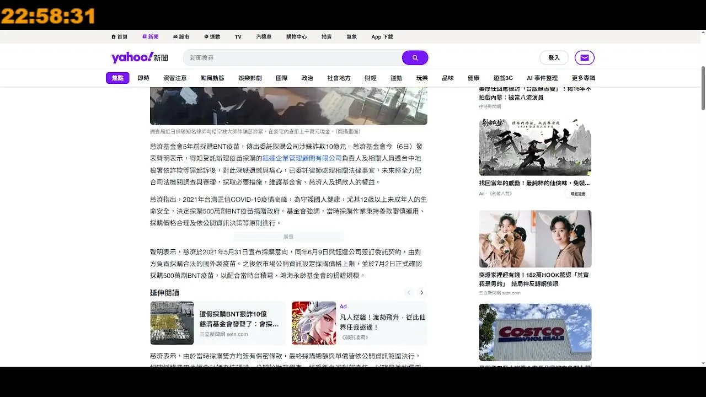This screenshot has height=397, width=706.
Task: Select the 即時 category tab
Action: [x=143, y=78]
